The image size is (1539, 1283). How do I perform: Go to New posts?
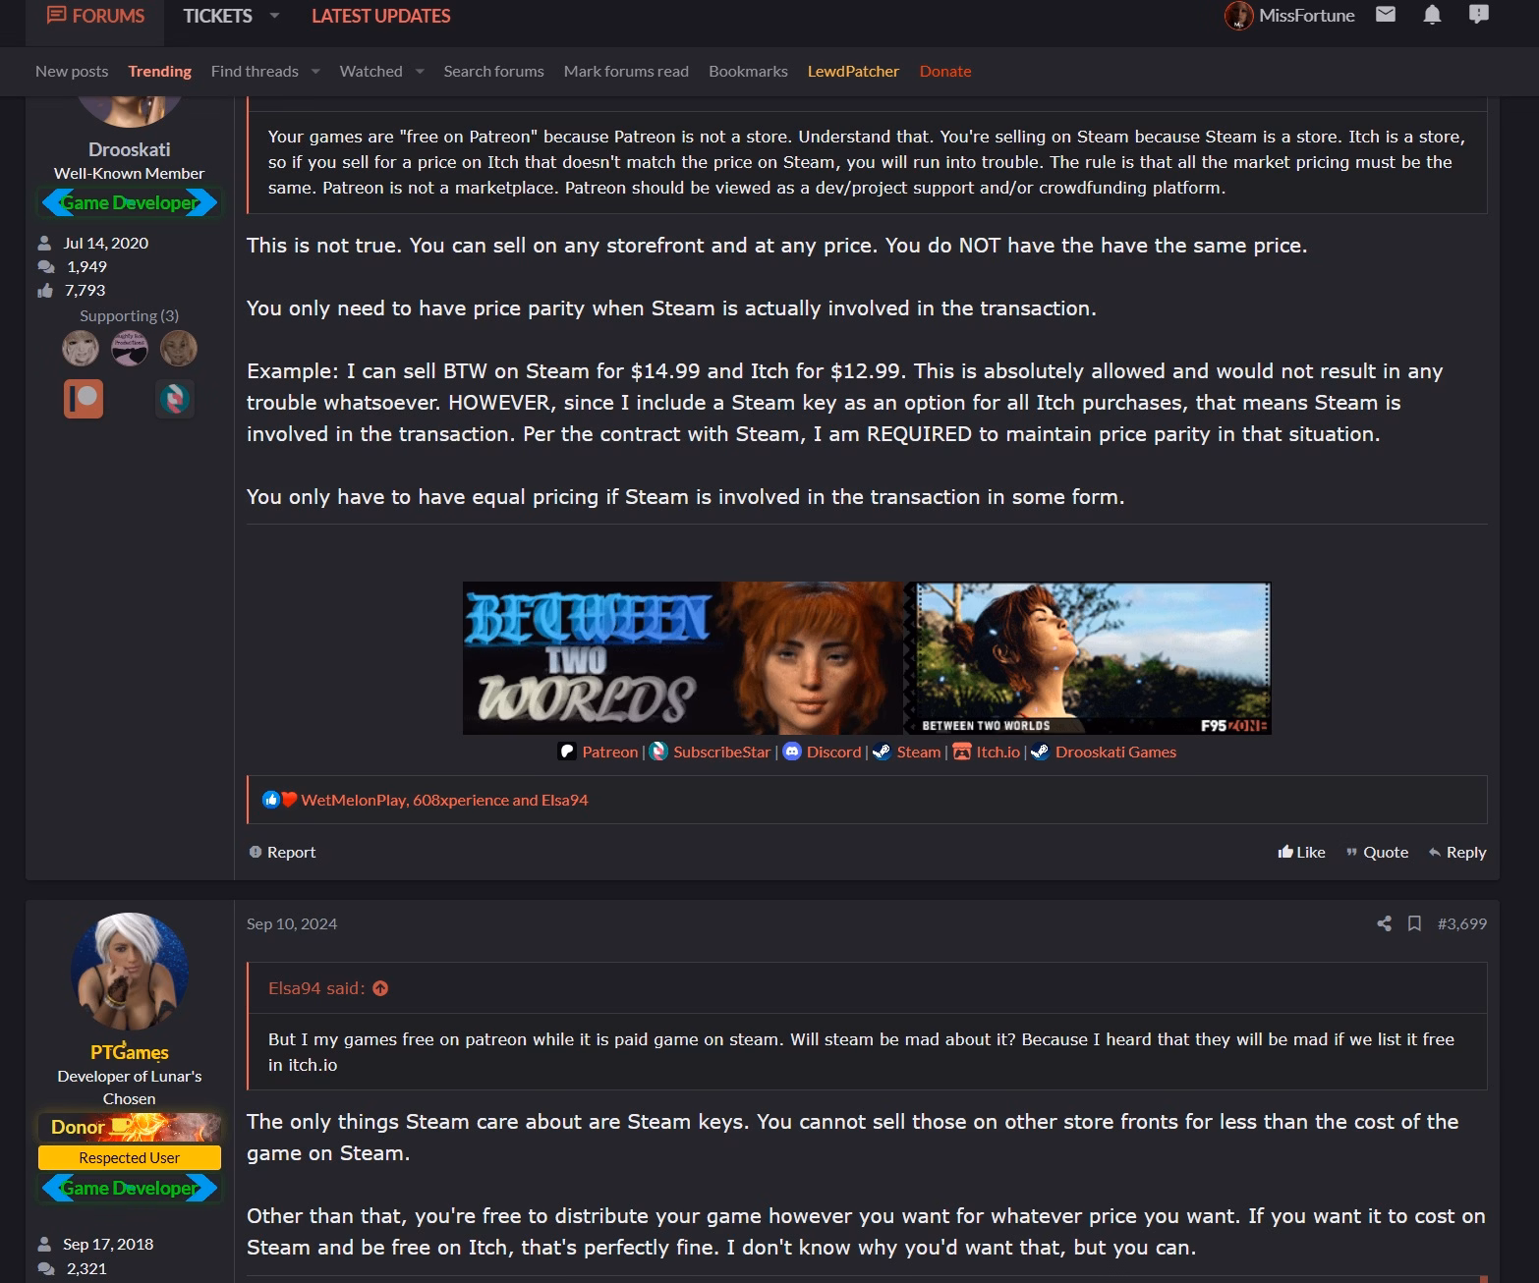tap(72, 71)
